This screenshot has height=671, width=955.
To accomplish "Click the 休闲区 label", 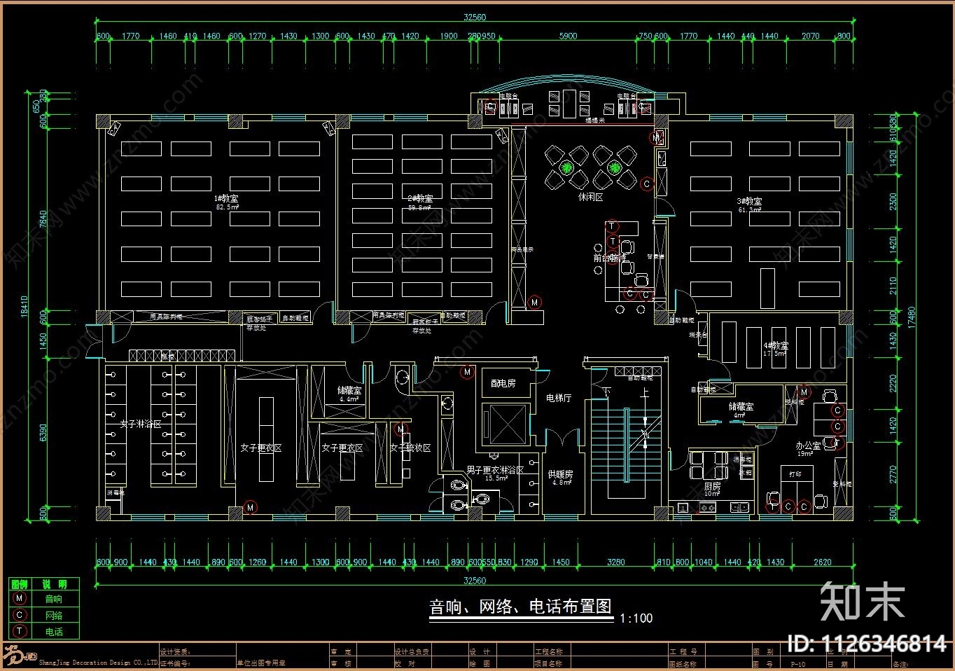I will (x=590, y=198).
